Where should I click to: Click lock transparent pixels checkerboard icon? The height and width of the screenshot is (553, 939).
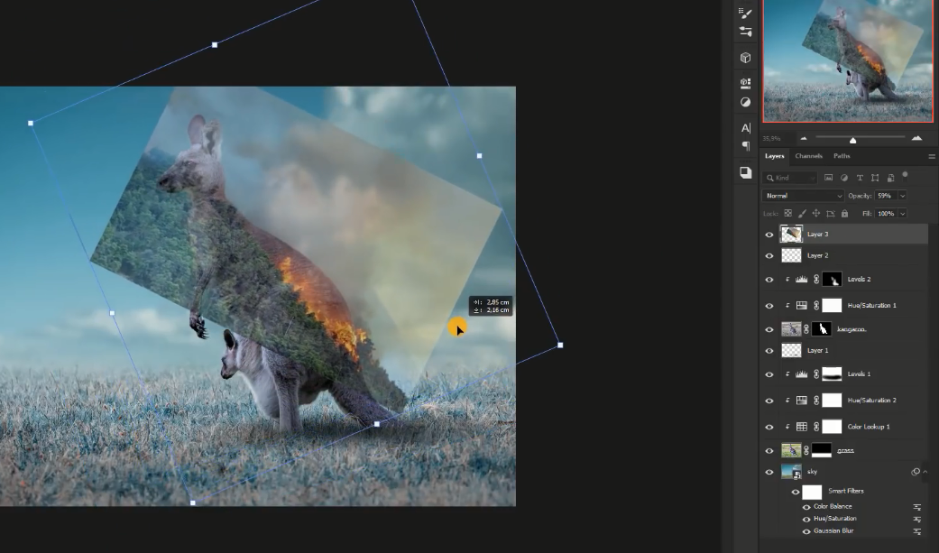tap(787, 214)
